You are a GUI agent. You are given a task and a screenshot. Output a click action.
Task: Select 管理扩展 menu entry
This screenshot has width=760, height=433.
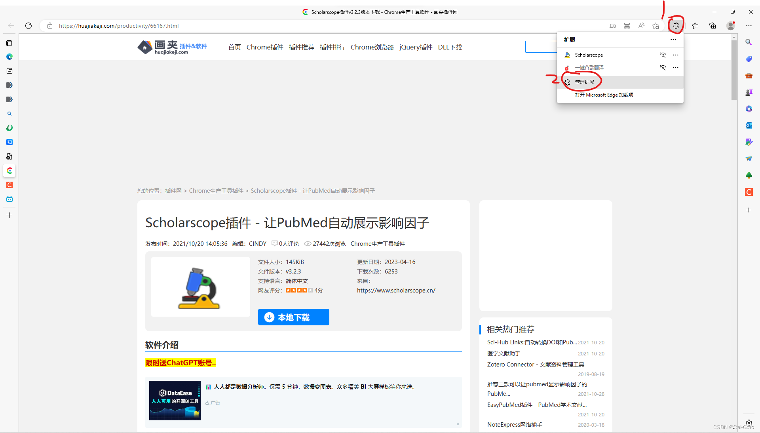pyautogui.click(x=585, y=82)
